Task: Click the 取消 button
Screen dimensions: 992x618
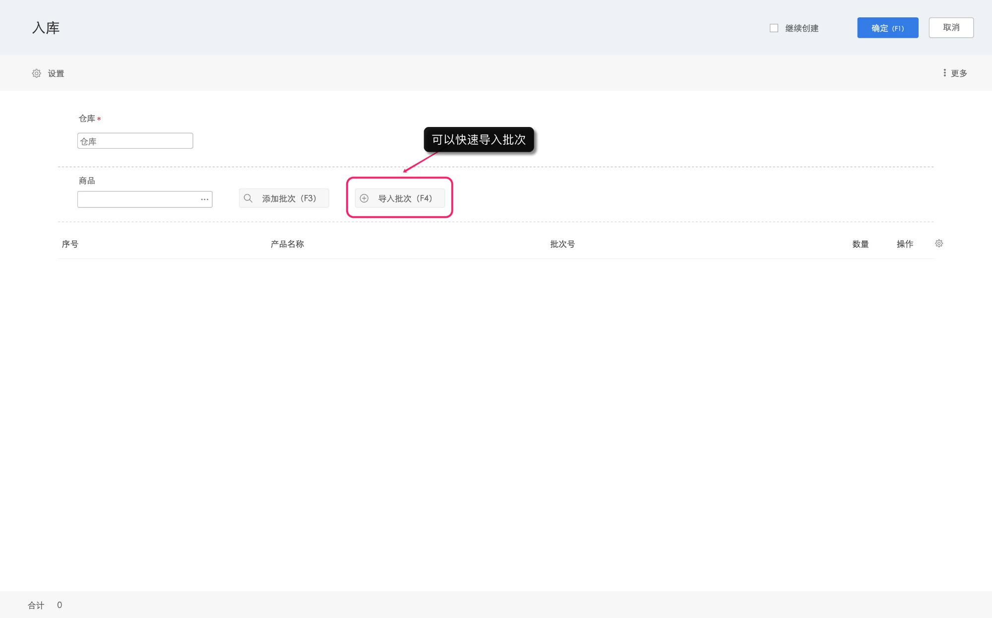Action: coord(951,28)
